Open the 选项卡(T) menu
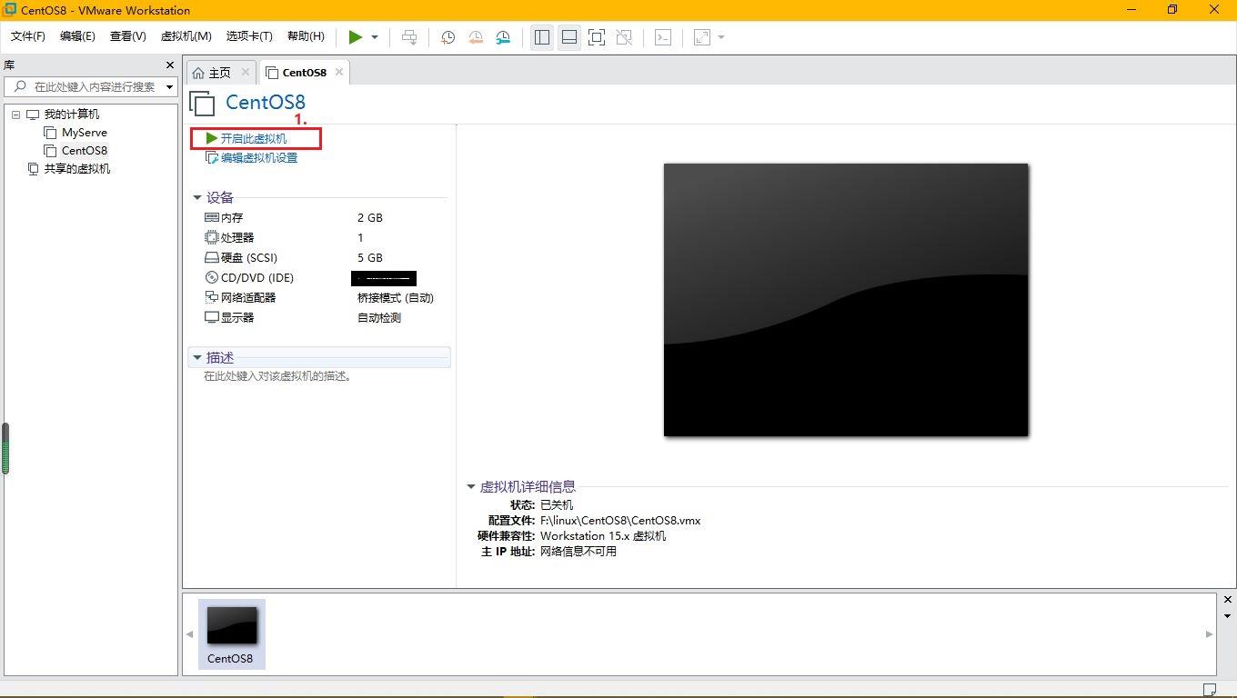1237x698 pixels. 249,36
